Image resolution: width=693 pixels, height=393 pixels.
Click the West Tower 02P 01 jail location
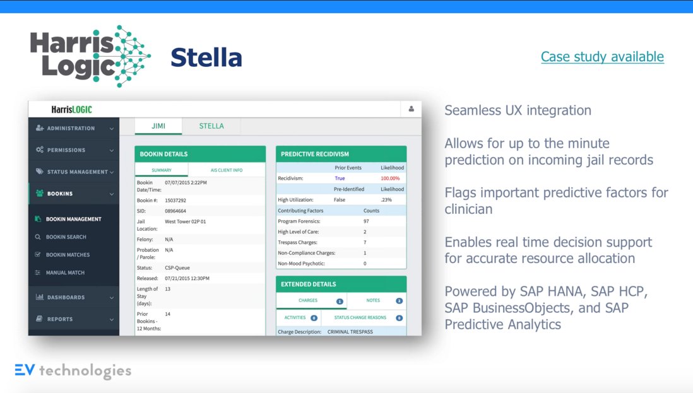pyautogui.click(x=185, y=221)
